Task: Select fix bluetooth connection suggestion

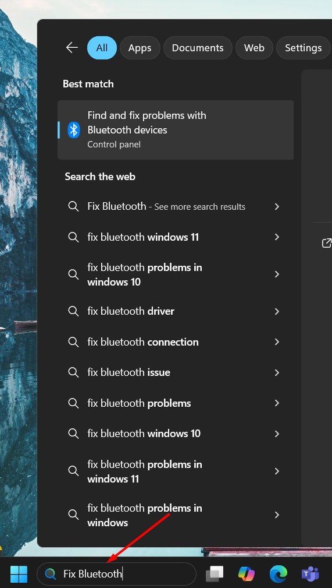Action: [176, 342]
